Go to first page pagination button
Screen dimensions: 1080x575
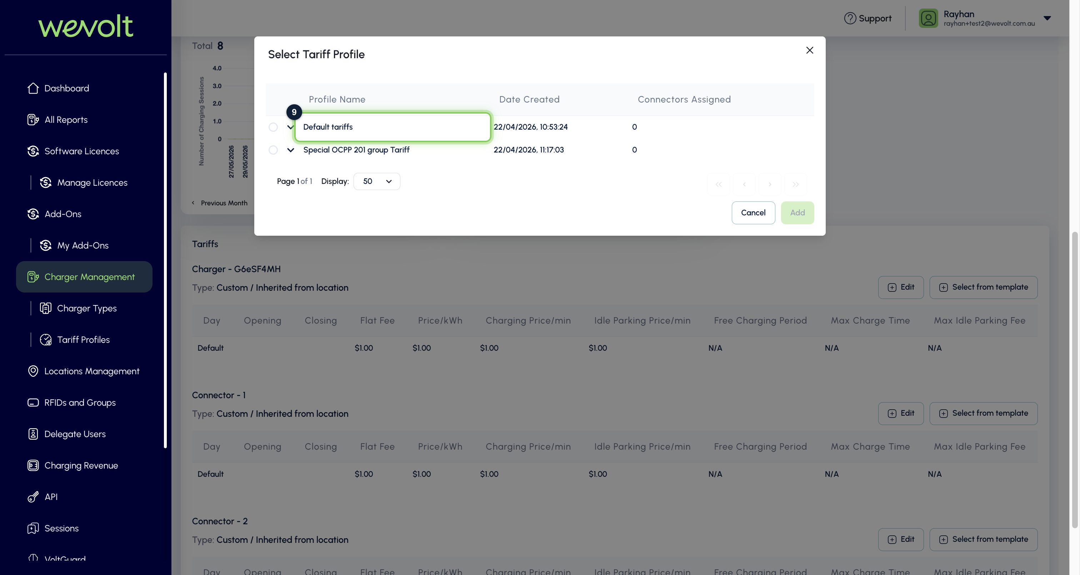[718, 184]
